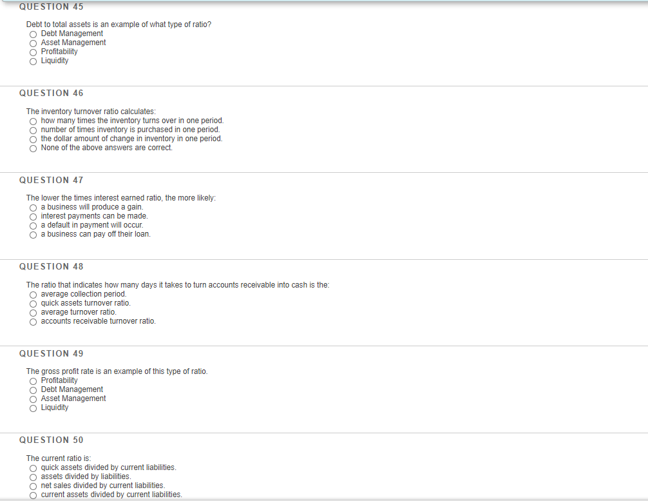Image resolution: width=648 pixels, height=501 pixels.
Task: Select Asset Management for debt to total assets question
Action: point(33,43)
